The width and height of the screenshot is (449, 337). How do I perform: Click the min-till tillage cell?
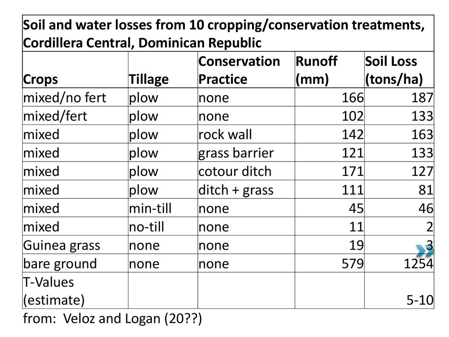point(150,208)
